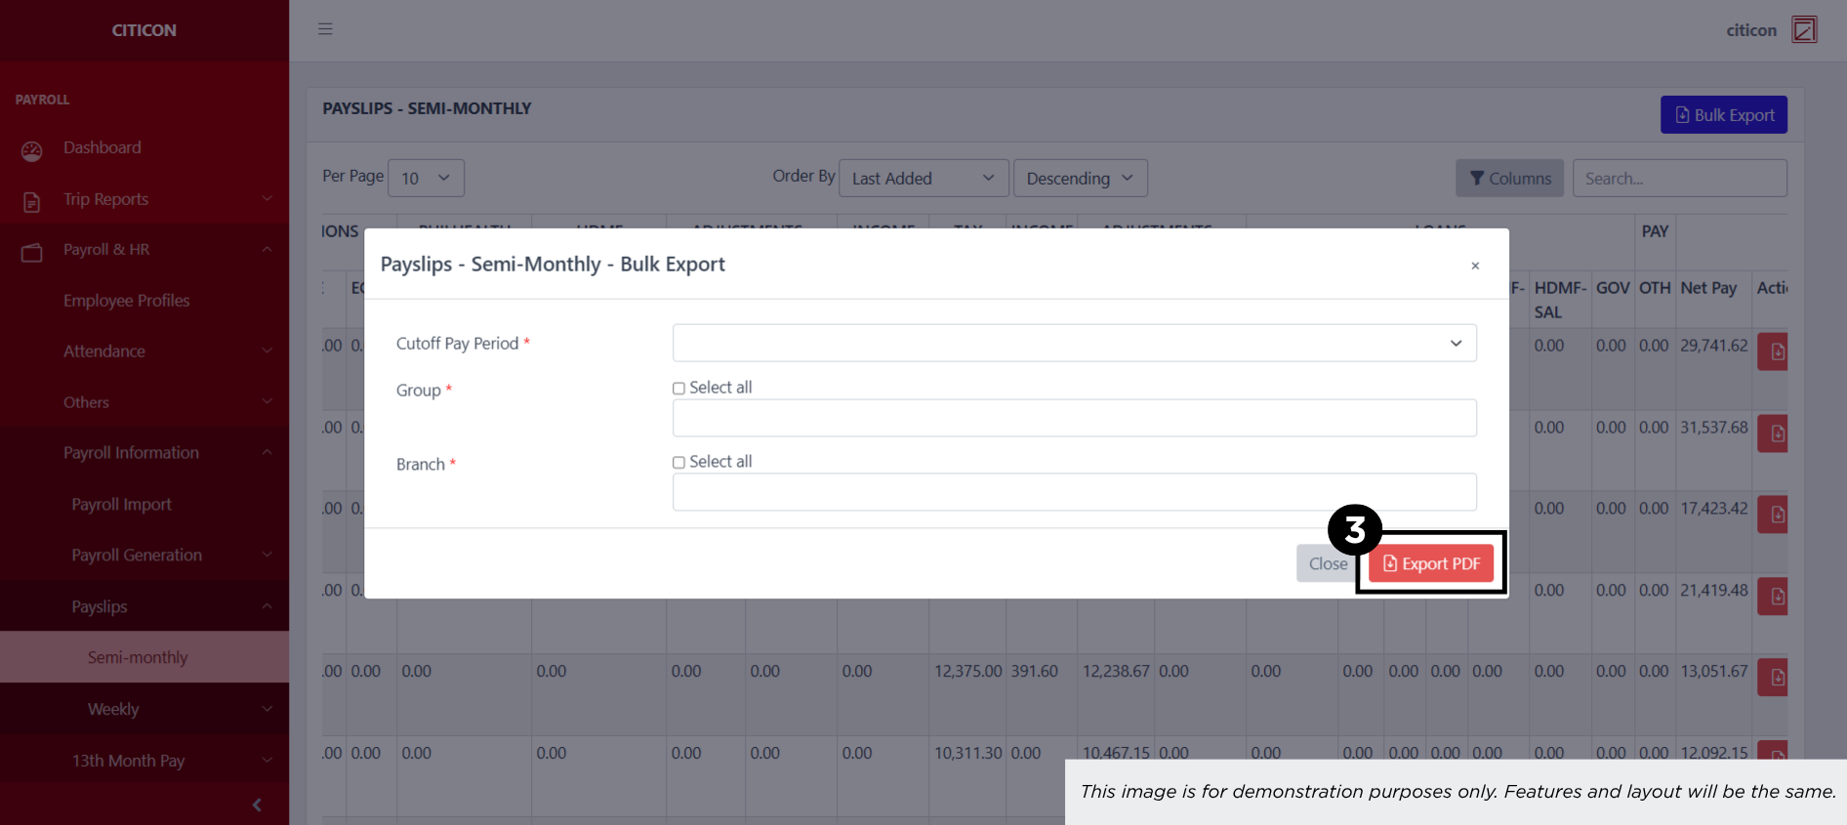Select Semi-monthly payslips menu item

click(x=138, y=657)
